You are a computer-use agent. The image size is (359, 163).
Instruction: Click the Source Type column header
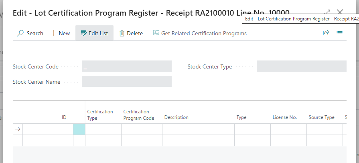(x=321, y=117)
